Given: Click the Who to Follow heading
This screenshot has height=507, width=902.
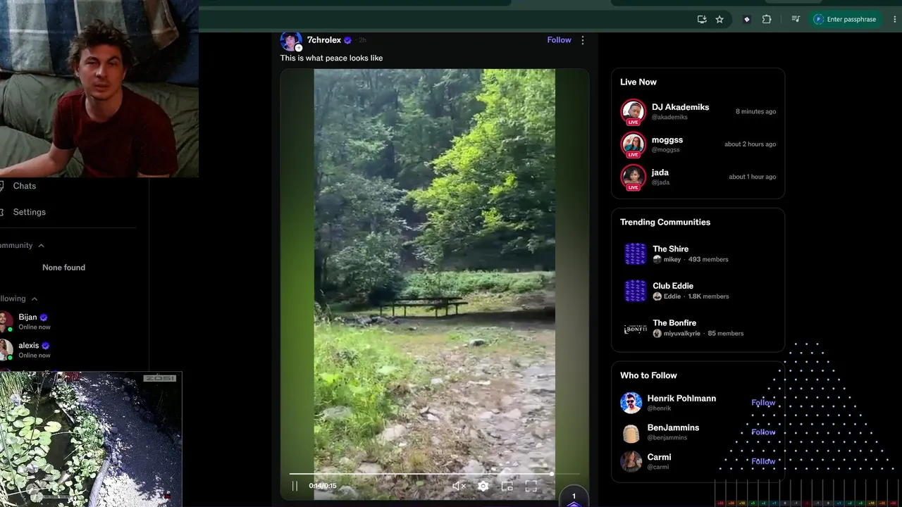Looking at the screenshot, I should click(x=648, y=376).
